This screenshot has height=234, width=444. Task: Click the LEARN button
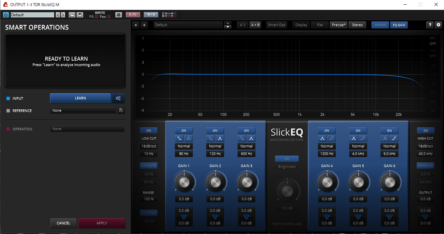(80, 98)
